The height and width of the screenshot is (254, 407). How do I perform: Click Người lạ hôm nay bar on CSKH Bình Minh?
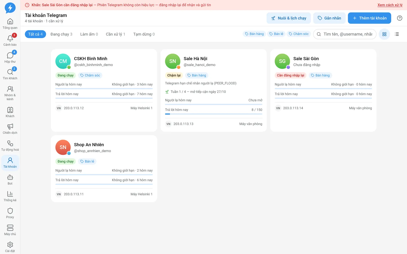pos(104,89)
